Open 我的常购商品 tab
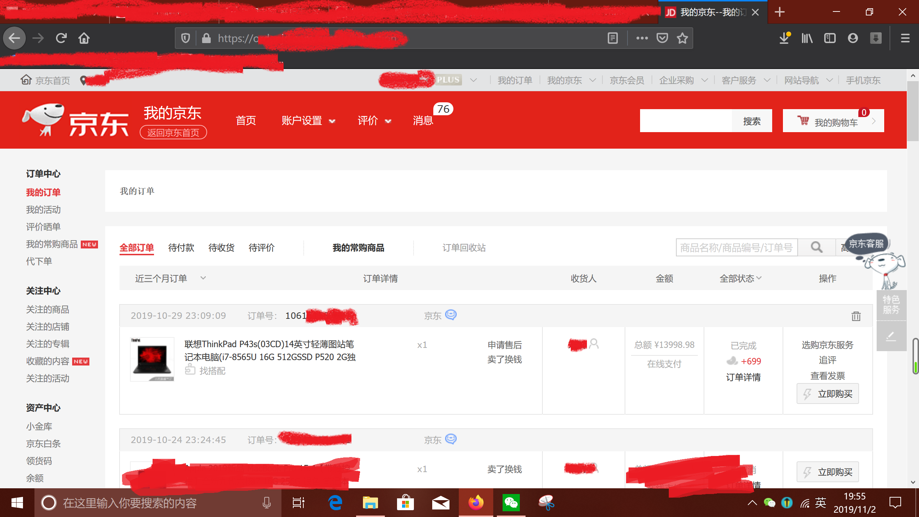Image resolution: width=919 pixels, height=517 pixels. click(358, 248)
